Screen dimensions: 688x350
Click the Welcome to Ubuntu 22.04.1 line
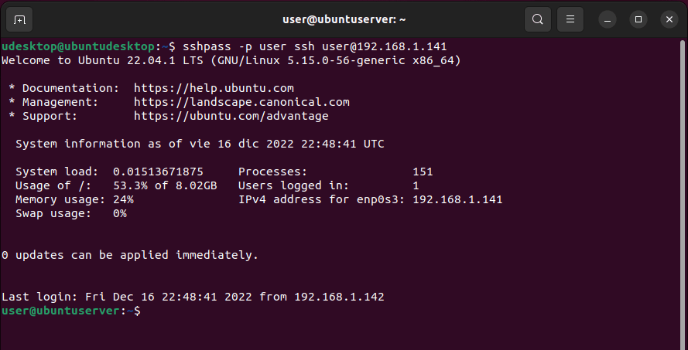[x=231, y=60]
